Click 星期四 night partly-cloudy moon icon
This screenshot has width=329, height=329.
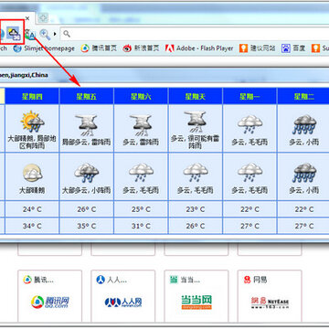click(32, 173)
